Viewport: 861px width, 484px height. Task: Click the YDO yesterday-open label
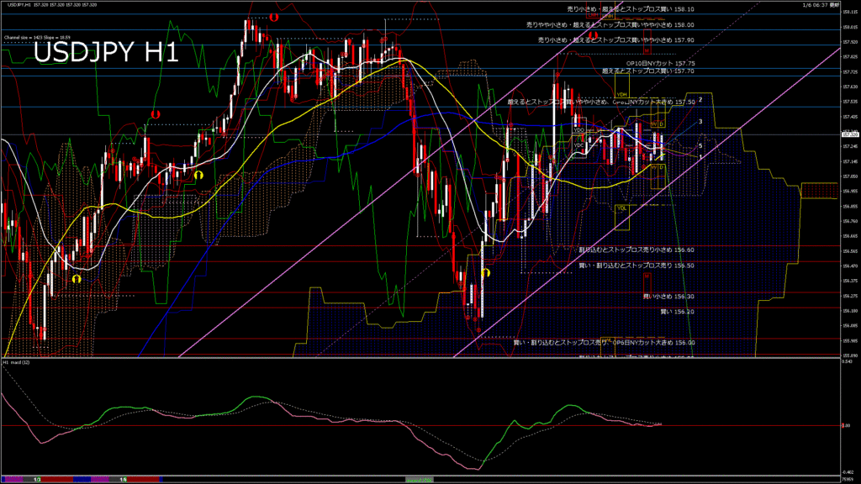[578, 131]
